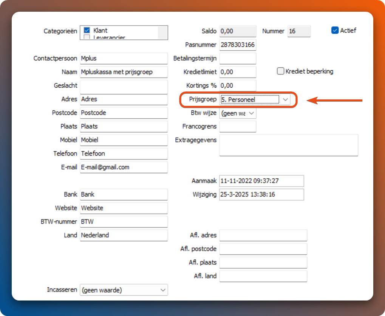The image size is (385, 316).
Task: Open the Prijsgroep dropdown
Action: tap(286, 99)
